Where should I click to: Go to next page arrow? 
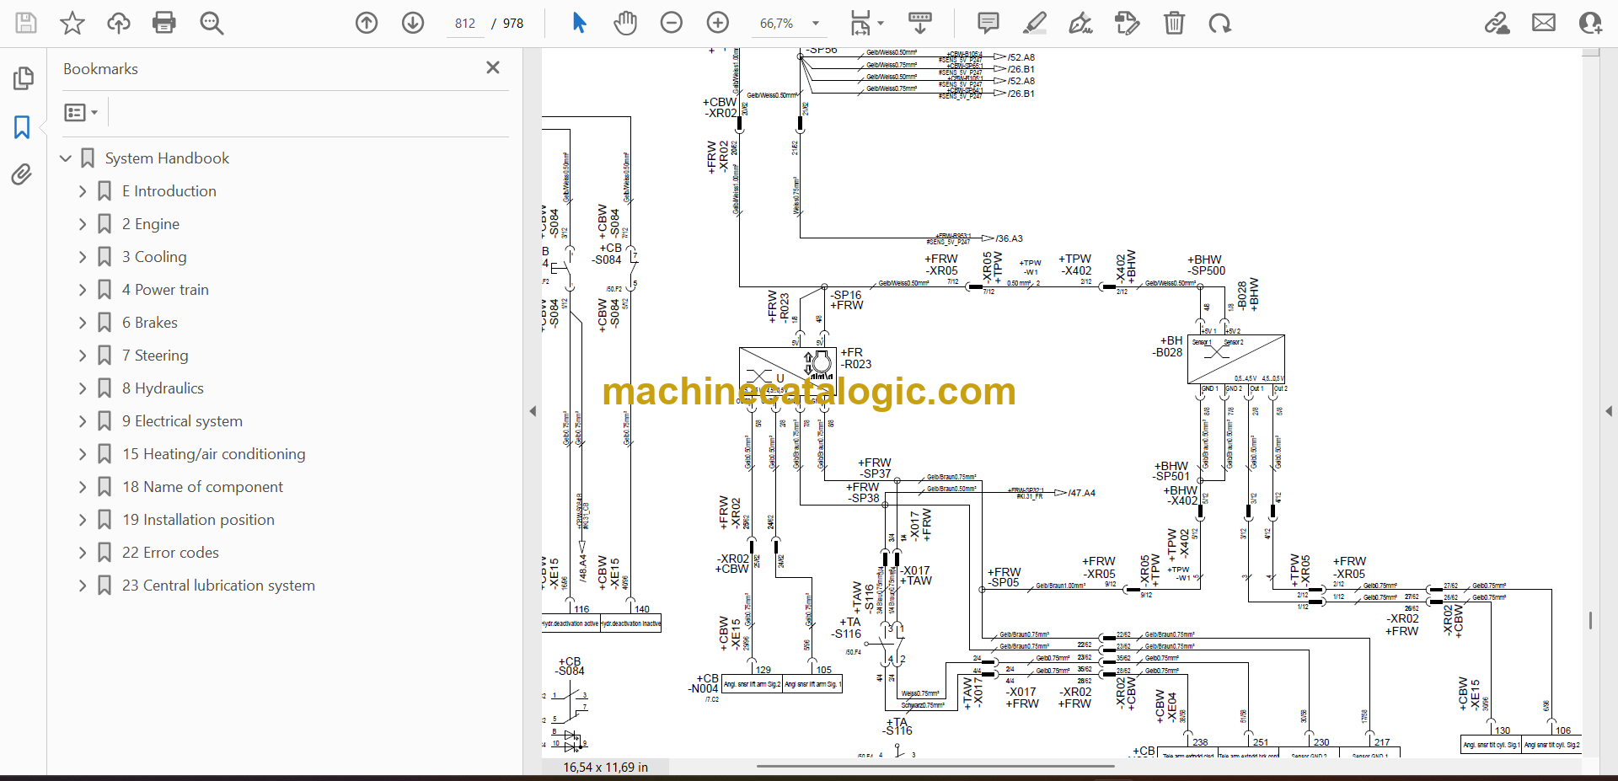tap(413, 23)
